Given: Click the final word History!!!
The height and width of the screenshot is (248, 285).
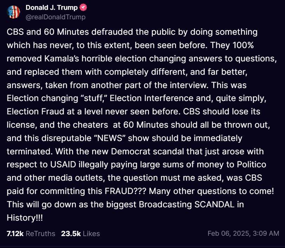Looking at the screenshot, I should pos(25,218).
